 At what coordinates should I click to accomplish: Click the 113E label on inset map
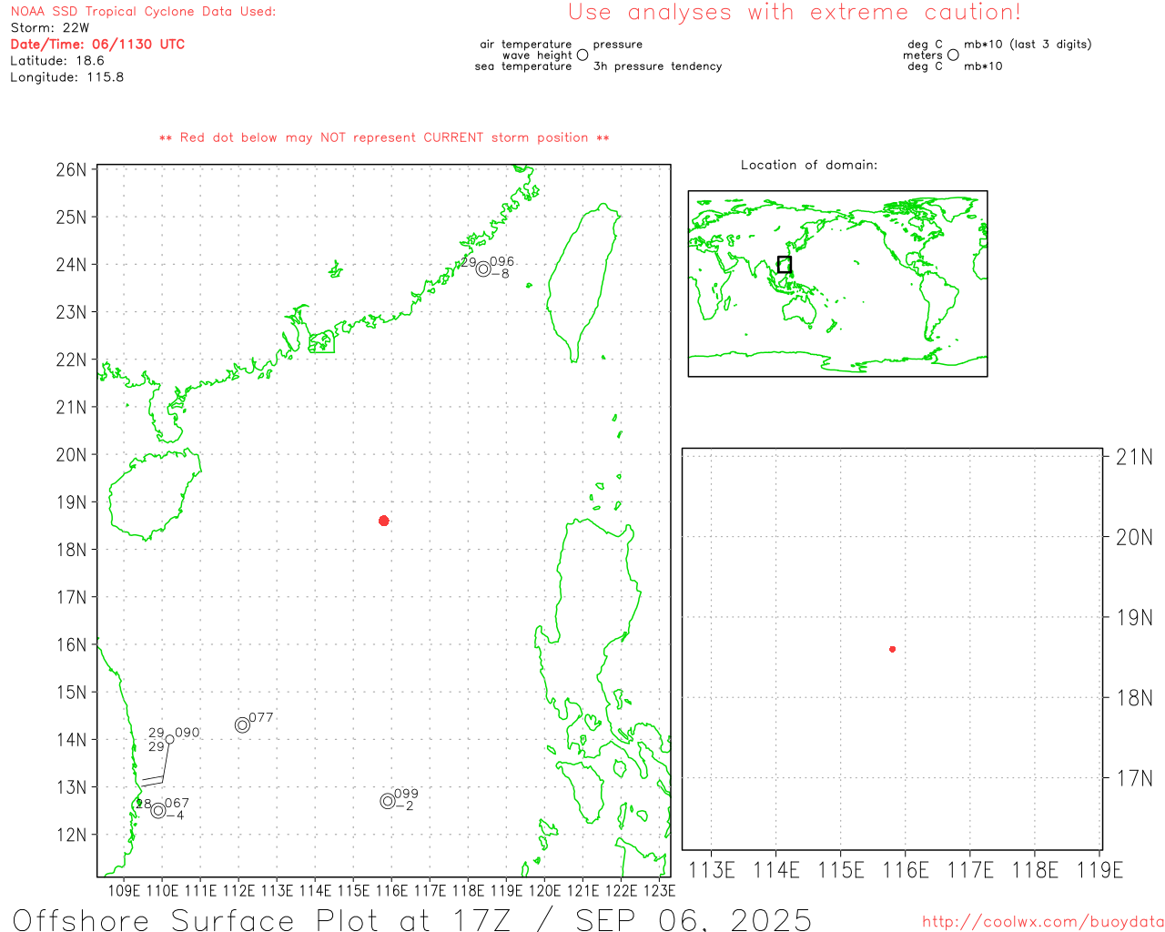pyautogui.click(x=711, y=870)
